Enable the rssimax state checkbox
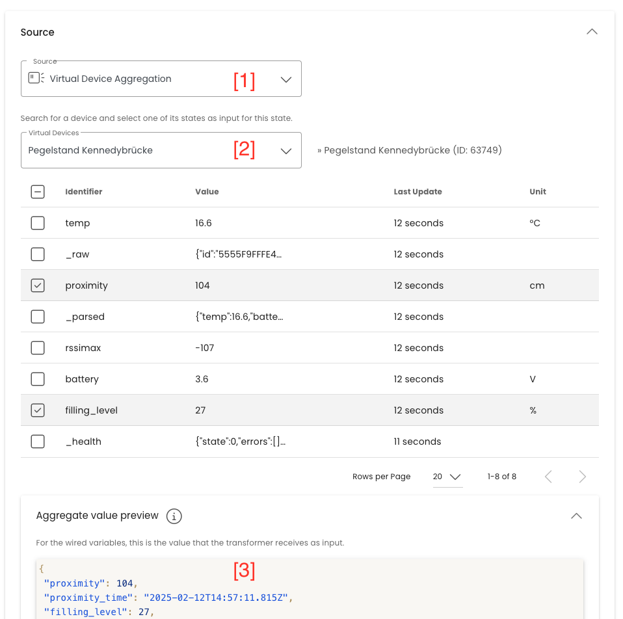The width and height of the screenshot is (623, 619). click(37, 347)
